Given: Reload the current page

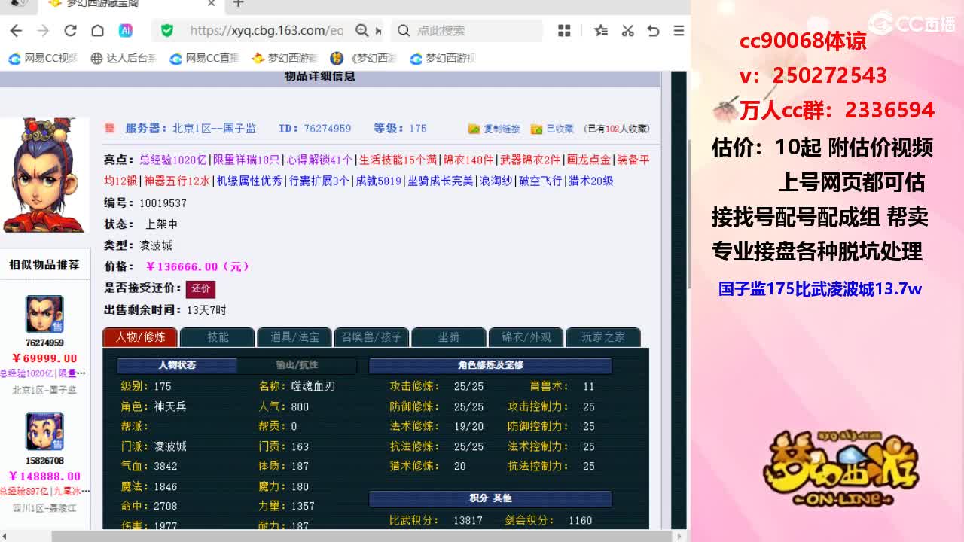Looking at the screenshot, I should [70, 31].
